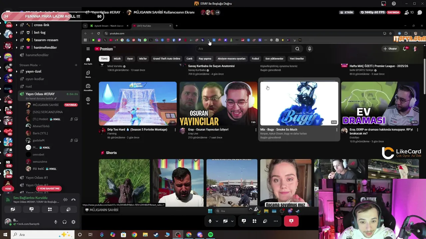Open the Windows Start menu

coord(5,235)
